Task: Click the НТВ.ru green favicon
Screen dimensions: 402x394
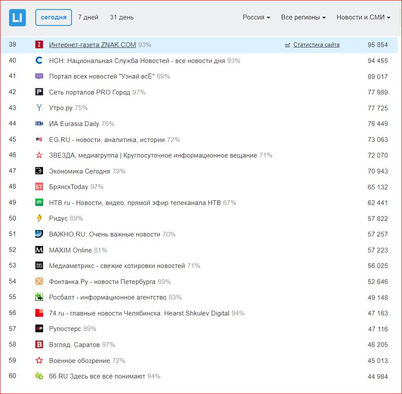Action: click(x=39, y=202)
